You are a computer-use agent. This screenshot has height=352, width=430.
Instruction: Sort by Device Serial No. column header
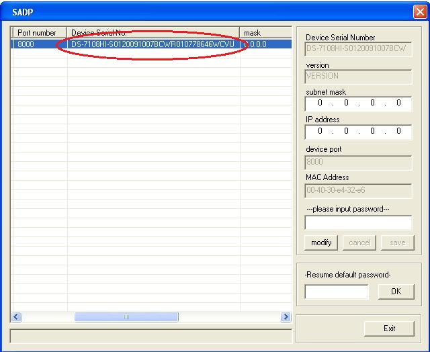tap(153, 33)
